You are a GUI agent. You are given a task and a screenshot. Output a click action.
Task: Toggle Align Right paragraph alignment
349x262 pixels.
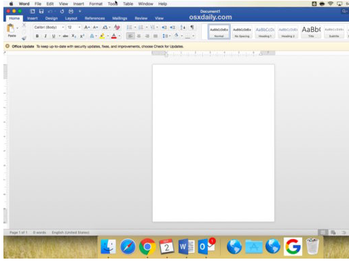tap(147, 36)
